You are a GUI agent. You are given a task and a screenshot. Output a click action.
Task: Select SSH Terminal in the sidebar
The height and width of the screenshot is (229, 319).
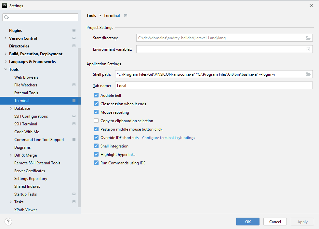[25, 124]
